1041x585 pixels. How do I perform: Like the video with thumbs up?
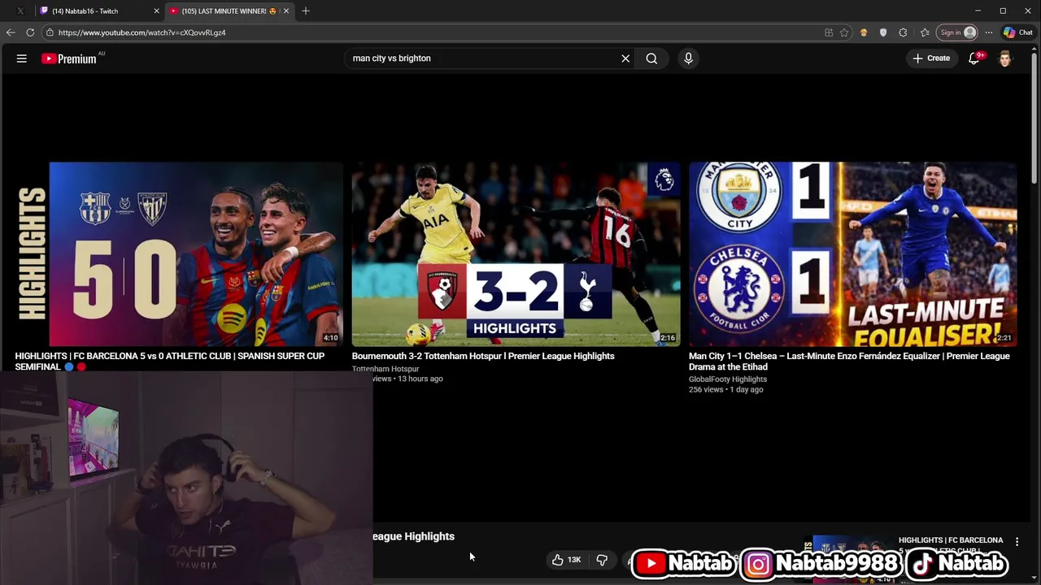(x=566, y=560)
